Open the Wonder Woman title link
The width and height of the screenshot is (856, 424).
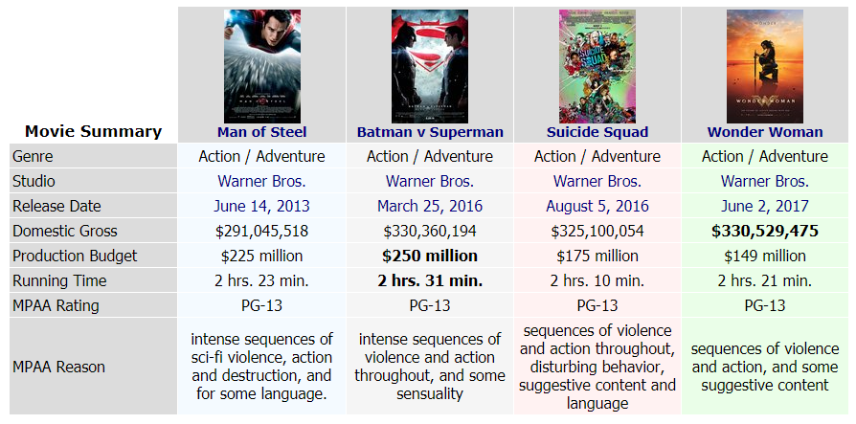tap(765, 132)
